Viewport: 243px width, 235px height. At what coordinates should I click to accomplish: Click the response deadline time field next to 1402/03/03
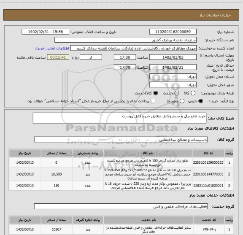coord(125,57)
